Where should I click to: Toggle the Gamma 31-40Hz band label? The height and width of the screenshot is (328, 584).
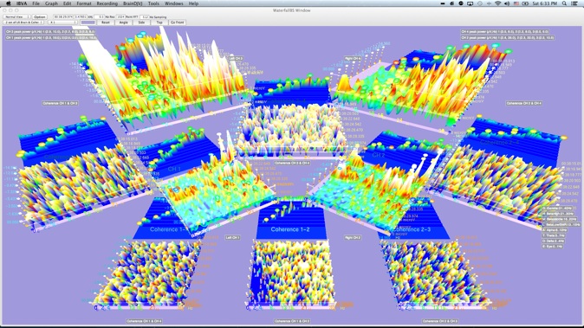click(557, 209)
